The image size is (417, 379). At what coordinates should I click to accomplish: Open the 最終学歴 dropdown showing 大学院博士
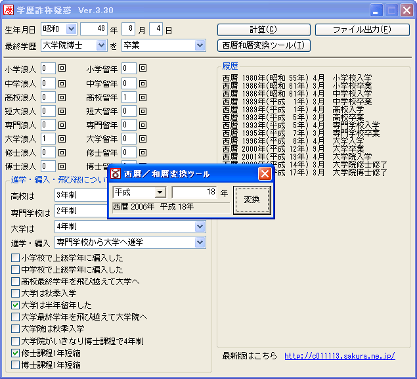pyautogui.click(x=101, y=45)
